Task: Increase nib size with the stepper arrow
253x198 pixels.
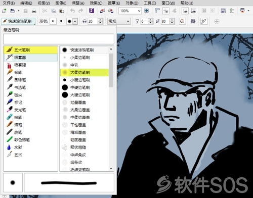Action: click(x=100, y=20)
